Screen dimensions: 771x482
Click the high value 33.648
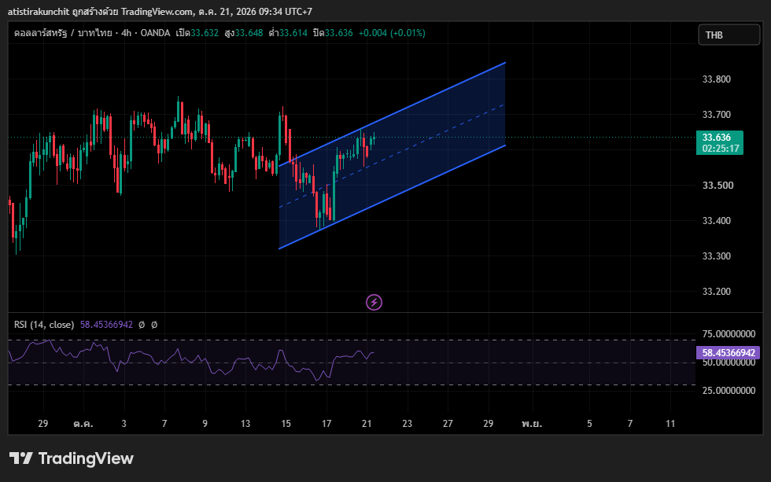point(249,33)
